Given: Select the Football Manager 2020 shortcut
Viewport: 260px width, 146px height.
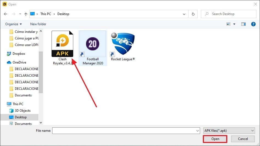Looking at the screenshot, I should coord(93,48).
